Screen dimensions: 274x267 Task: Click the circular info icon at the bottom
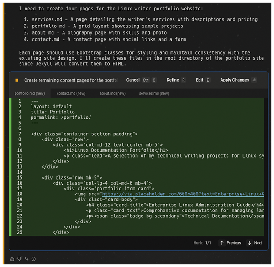33,259
